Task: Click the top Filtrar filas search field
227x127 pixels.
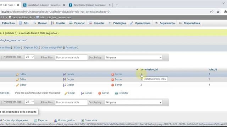Action: [71, 58]
